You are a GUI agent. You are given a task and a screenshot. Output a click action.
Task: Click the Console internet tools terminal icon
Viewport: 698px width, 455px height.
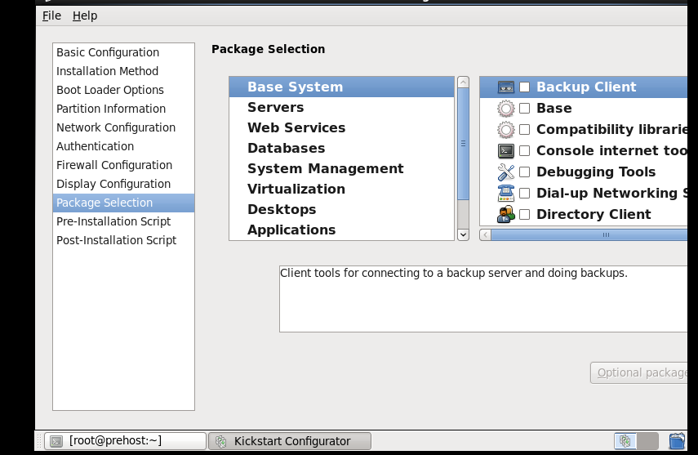[x=505, y=151]
